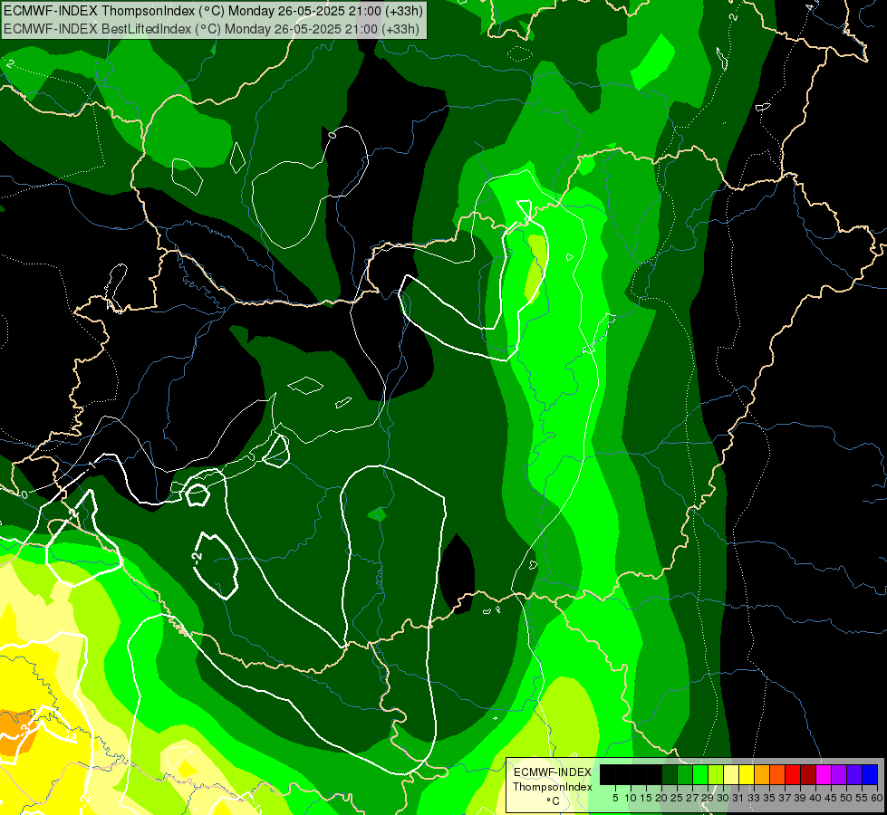The height and width of the screenshot is (815, 887).
Task: Click the orange 33–35 legend swatch
Action: pyautogui.click(x=762, y=774)
